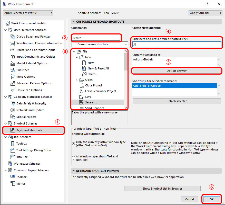Image resolution: width=225 pixels, height=205 pixels.
Task: Click the More Options sliders icon
Action: (x=13, y=77)
